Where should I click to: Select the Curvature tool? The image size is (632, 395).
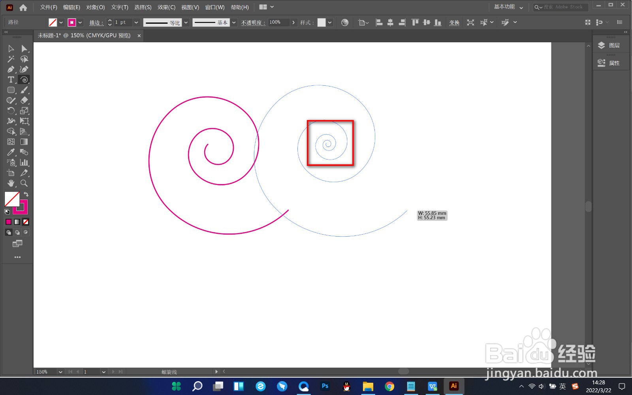tap(24, 69)
